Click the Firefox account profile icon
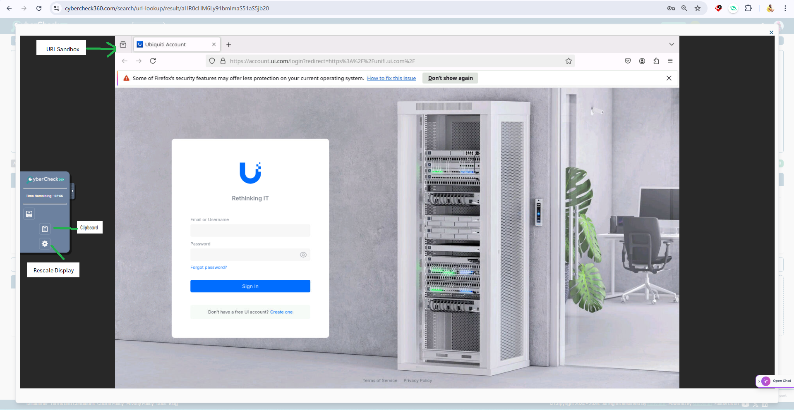Image resolution: width=794 pixels, height=410 pixels. (642, 61)
